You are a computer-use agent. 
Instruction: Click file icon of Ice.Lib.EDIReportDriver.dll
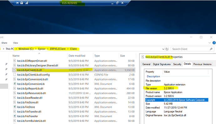[14, 61]
